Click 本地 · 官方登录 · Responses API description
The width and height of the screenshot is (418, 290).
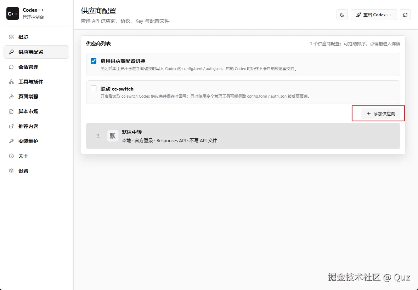[170, 140]
